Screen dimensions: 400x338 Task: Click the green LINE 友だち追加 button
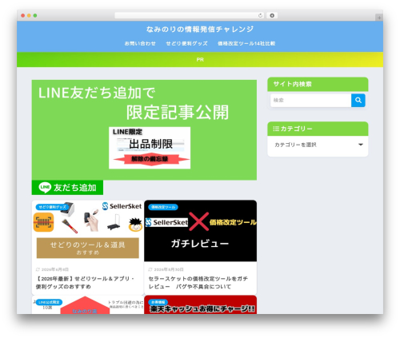(67, 188)
